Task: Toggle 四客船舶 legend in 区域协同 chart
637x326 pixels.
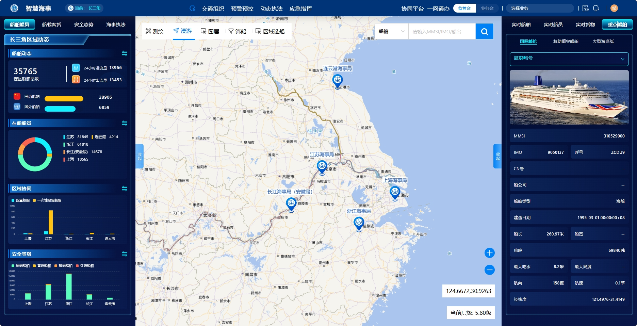Action: [x=20, y=200]
